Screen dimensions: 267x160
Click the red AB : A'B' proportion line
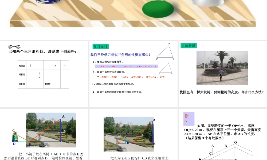coord(131,77)
